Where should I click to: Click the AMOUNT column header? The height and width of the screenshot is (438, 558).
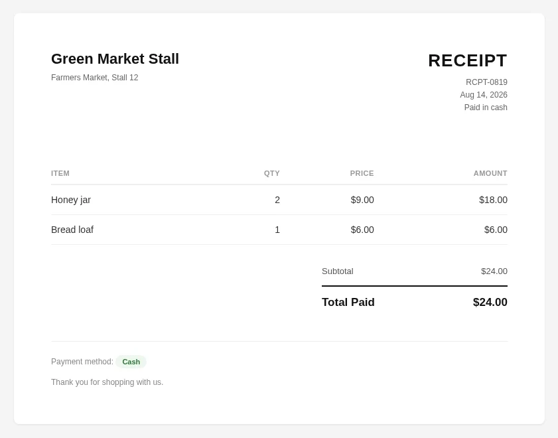coord(490,173)
